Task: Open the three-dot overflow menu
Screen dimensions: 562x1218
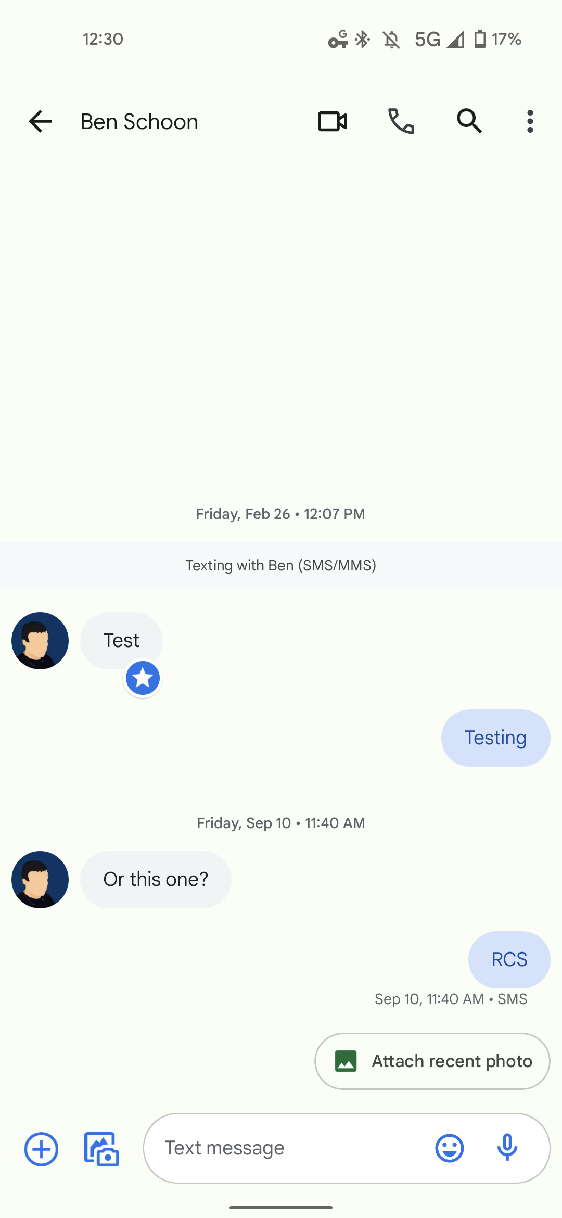Action: point(530,122)
